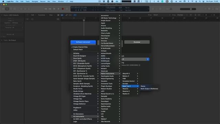
Task: Click the Dropbox icon in the menu bar
Action: [104, 1]
